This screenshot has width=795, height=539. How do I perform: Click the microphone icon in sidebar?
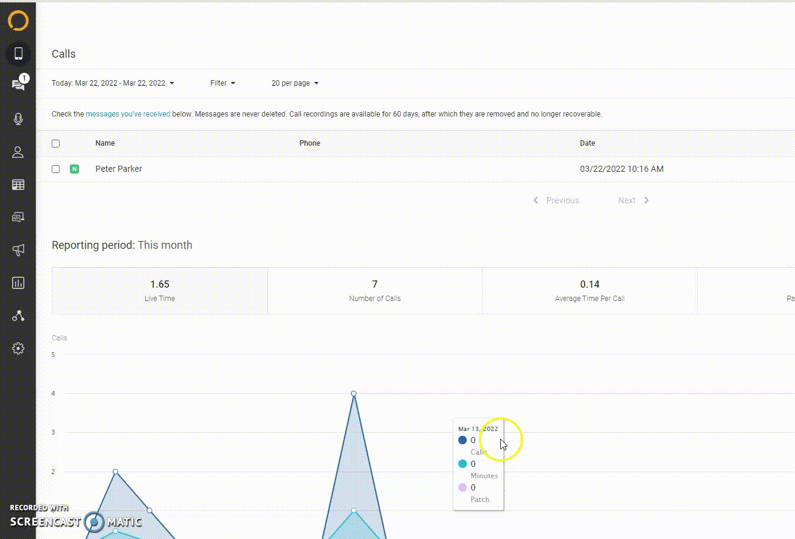[18, 119]
